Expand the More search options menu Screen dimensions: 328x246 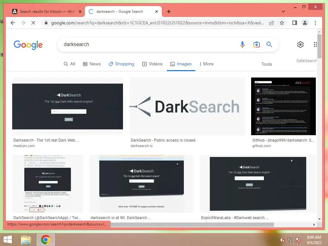pos(207,64)
